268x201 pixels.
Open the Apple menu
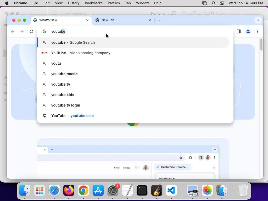coord(7,3)
